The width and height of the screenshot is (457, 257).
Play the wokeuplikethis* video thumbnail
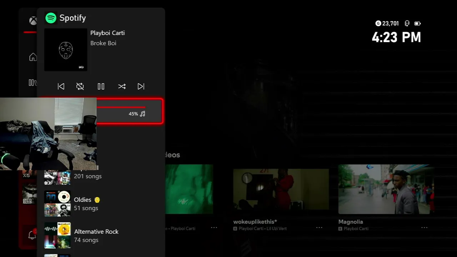281,189
